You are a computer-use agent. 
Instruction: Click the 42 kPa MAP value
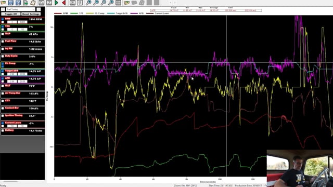pos(33,34)
